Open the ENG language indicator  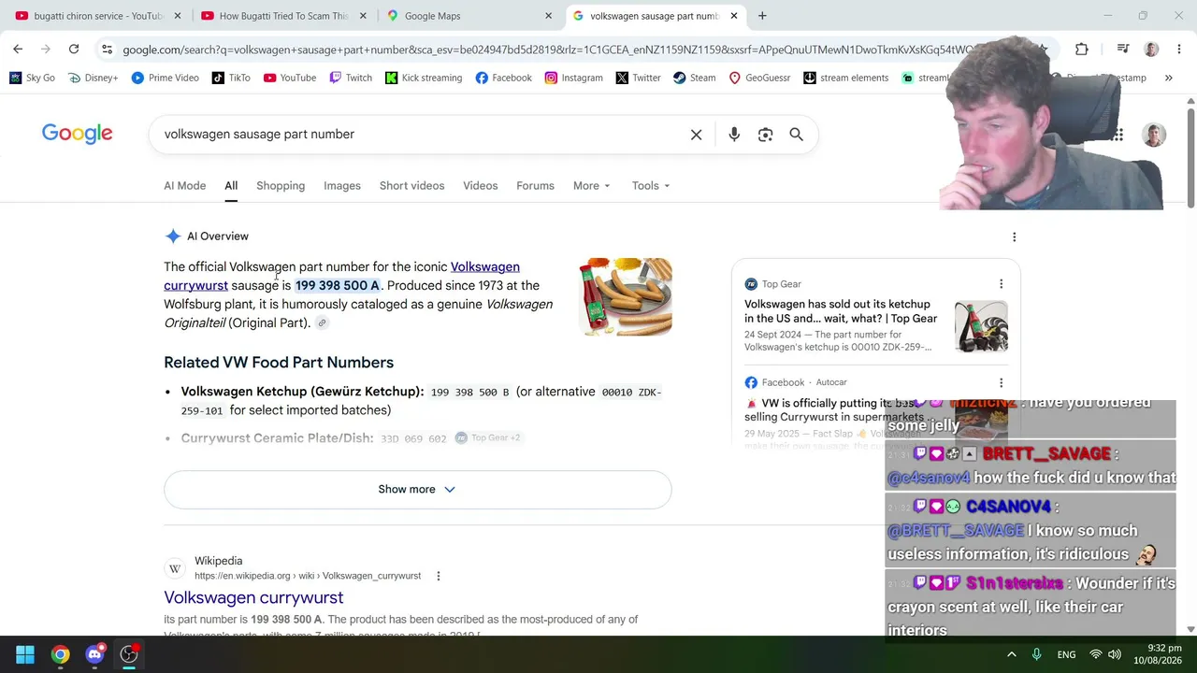point(1066,654)
